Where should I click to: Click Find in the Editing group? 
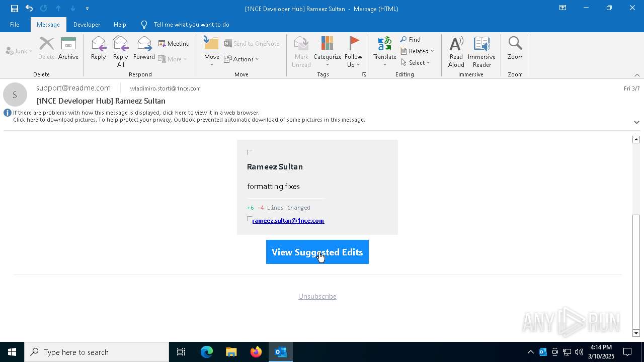click(x=411, y=40)
